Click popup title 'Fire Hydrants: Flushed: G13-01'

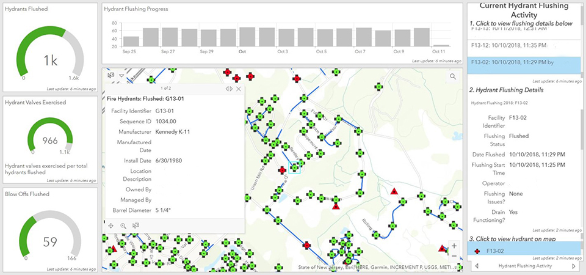click(x=144, y=99)
